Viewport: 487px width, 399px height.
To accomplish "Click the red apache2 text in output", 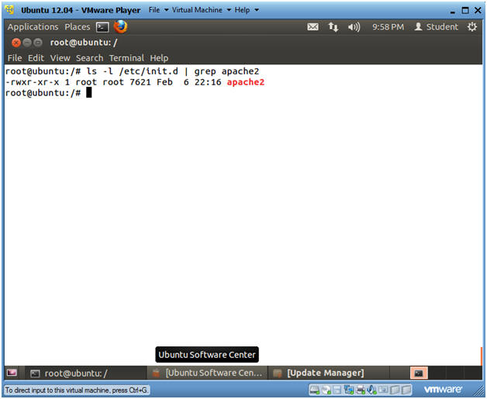I will coord(245,82).
